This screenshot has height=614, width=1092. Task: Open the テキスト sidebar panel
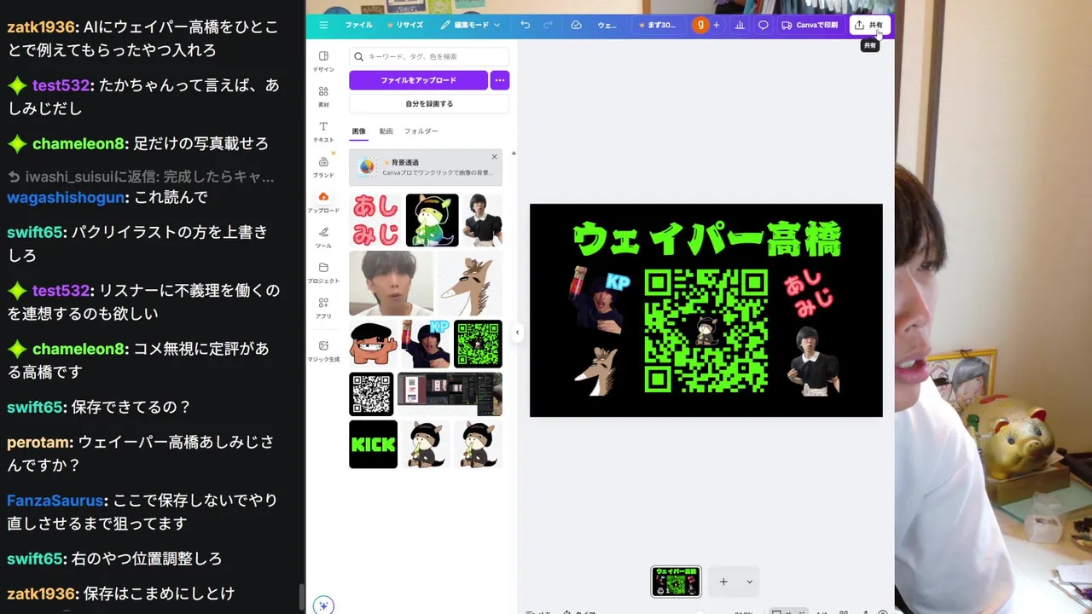point(323,131)
